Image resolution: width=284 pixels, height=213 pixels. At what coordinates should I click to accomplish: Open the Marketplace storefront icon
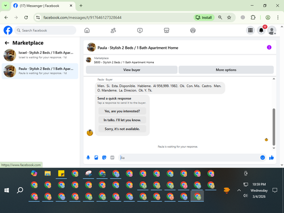point(166,30)
